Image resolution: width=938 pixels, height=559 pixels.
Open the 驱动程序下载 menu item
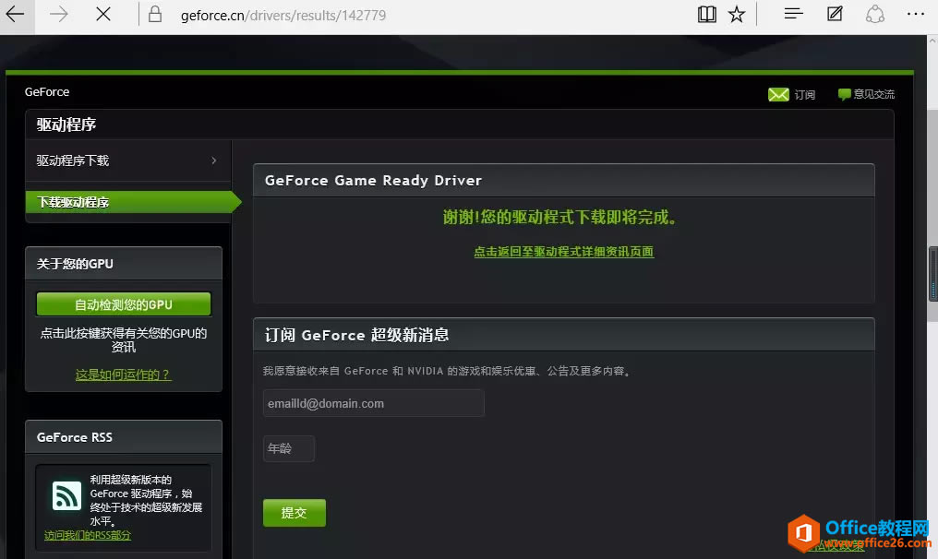pos(128,161)
